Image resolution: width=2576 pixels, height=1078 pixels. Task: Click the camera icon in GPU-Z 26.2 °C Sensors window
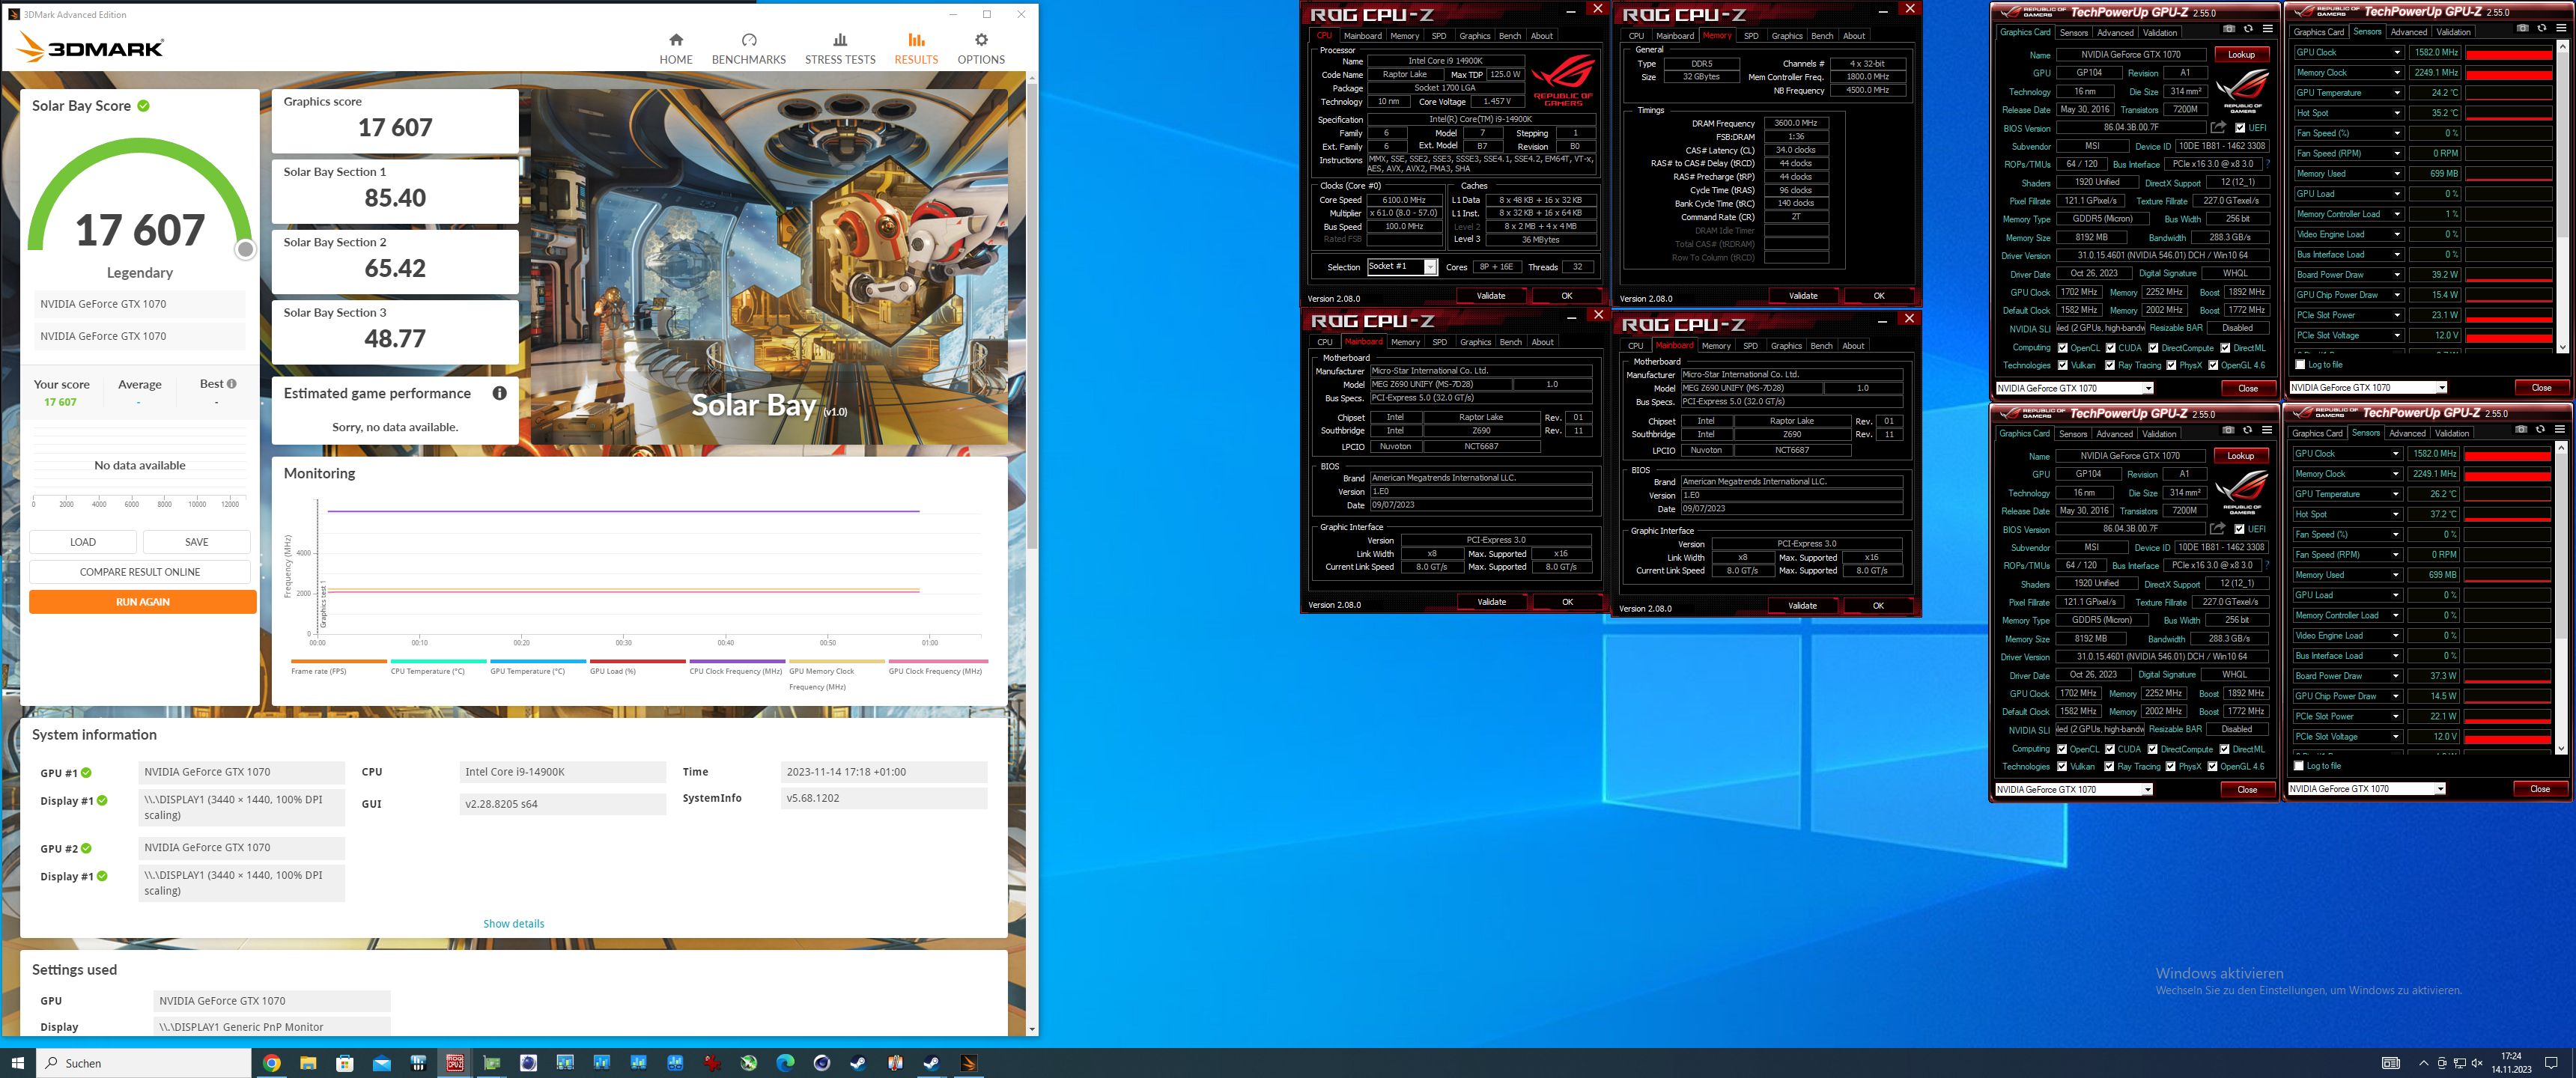coord(2521,429)
